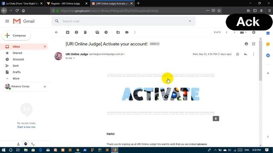Apply a label to the email

pyautogui.click(x=127, y=32)
